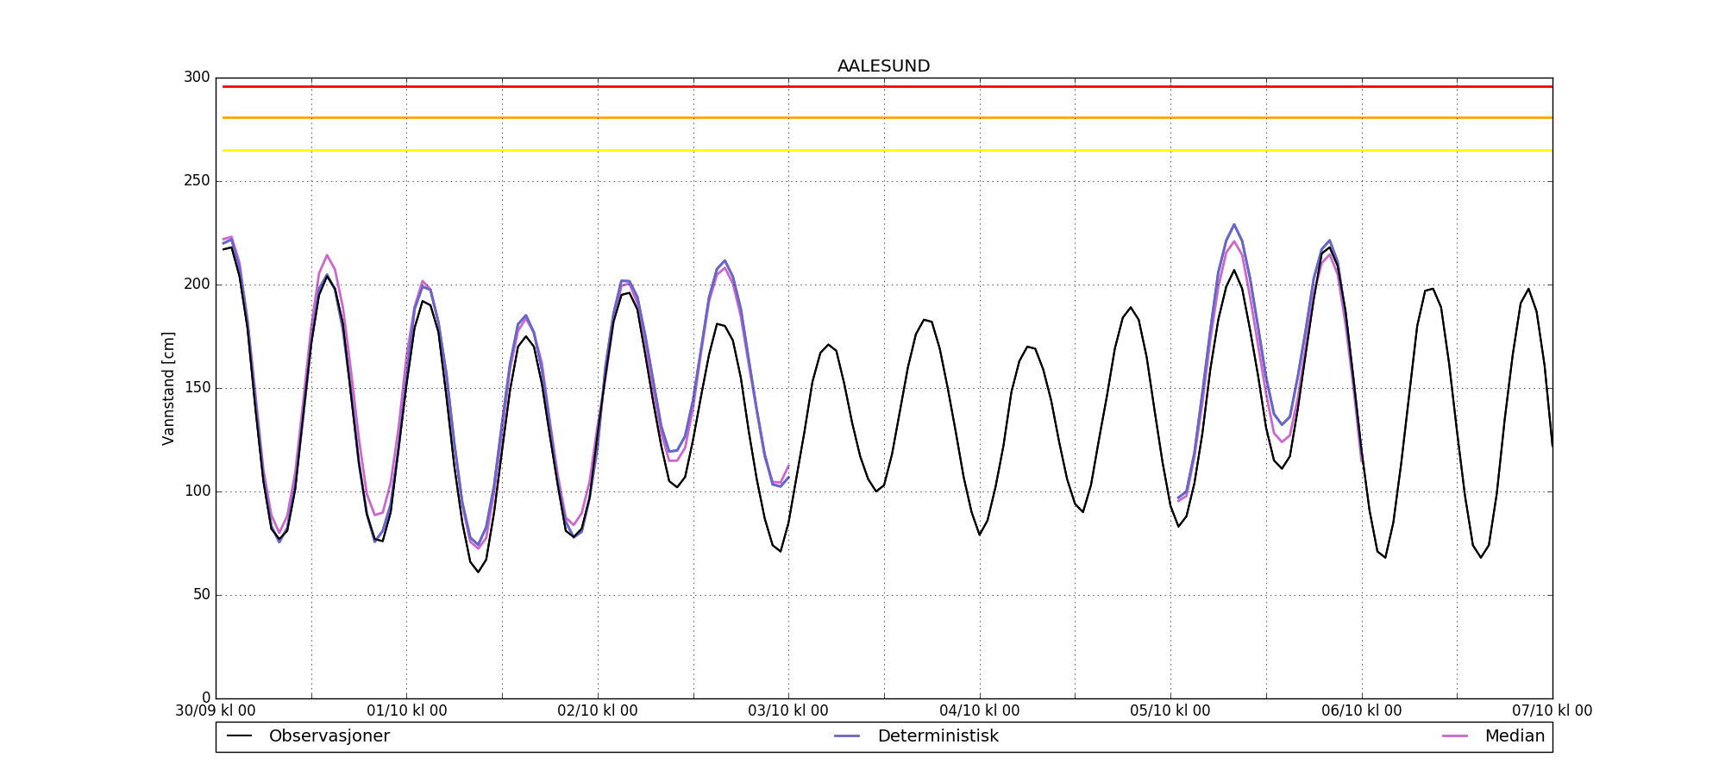Select the Median legend label

point(1514,736)
